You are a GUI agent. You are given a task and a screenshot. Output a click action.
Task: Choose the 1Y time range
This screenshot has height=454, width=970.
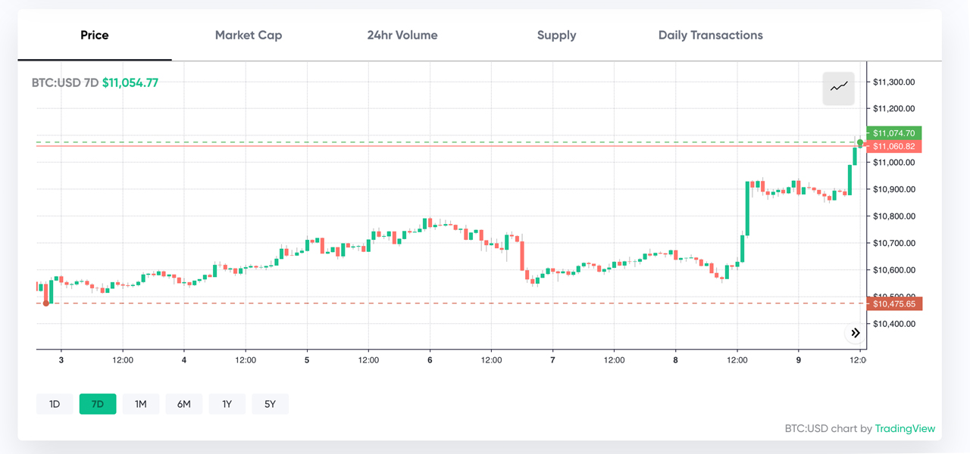click(x=227, y=404)
